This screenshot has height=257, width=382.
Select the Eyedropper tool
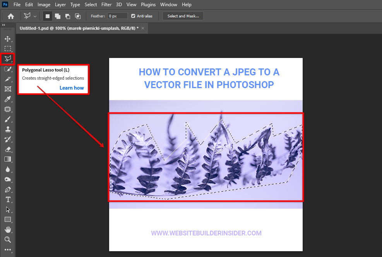point(8,99)
